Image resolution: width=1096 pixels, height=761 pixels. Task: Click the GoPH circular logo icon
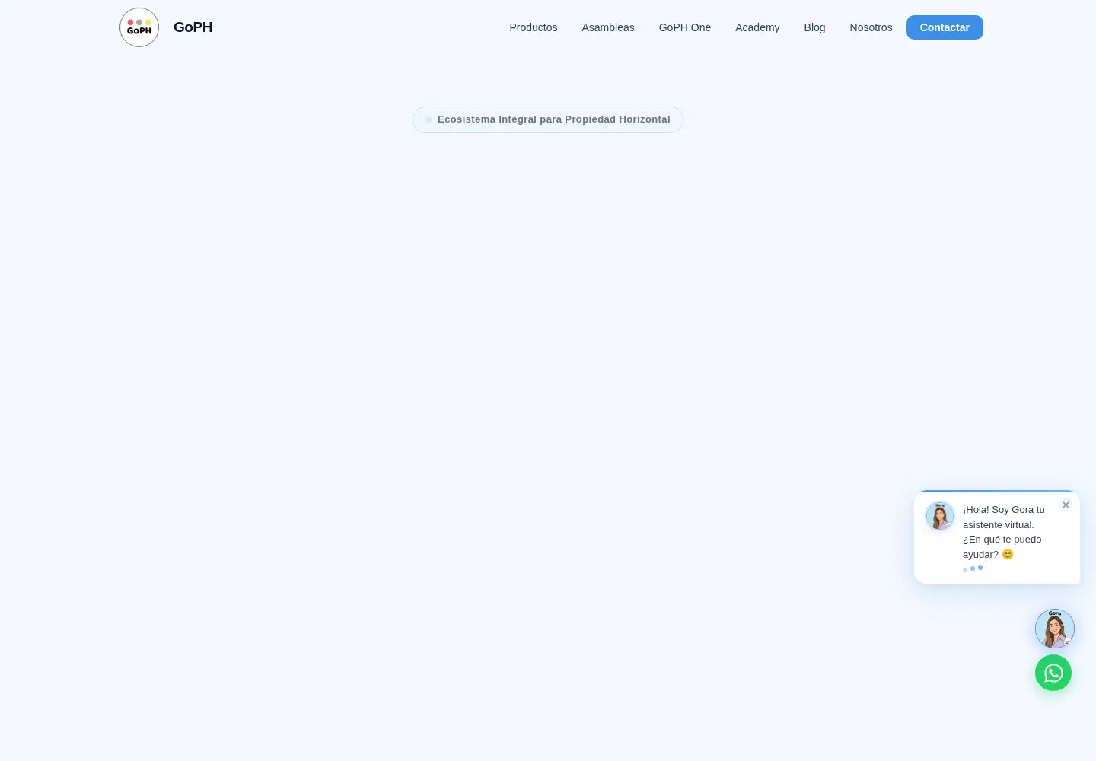point(139,27)
